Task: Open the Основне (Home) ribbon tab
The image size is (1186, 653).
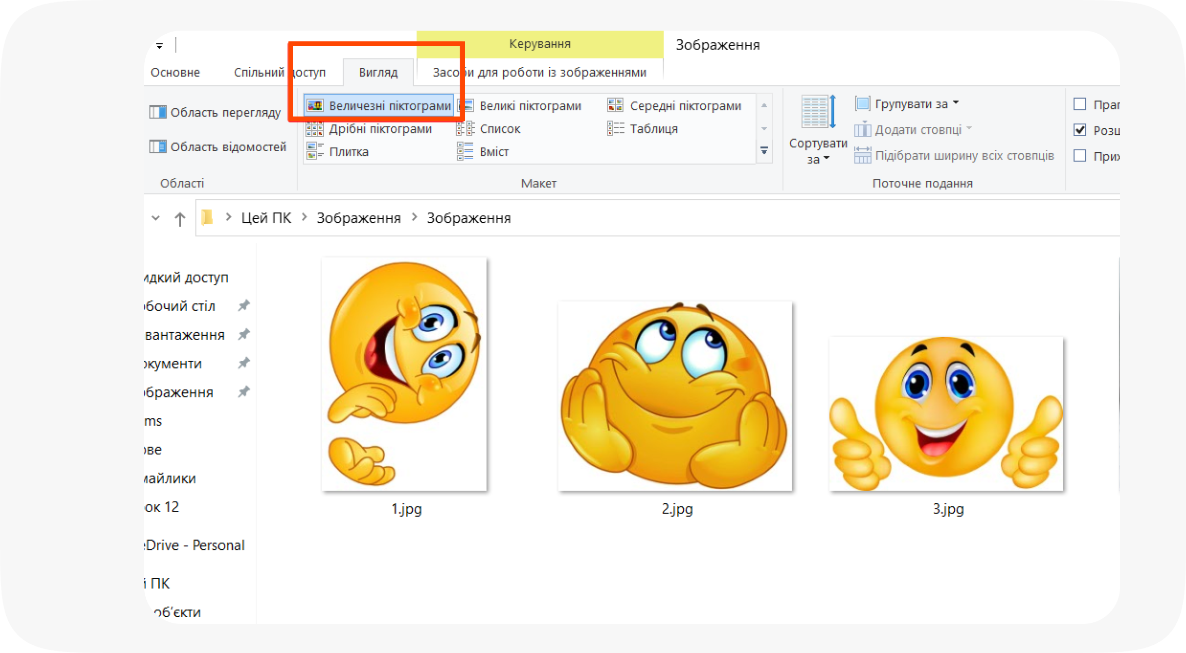Action: [175, 72]
